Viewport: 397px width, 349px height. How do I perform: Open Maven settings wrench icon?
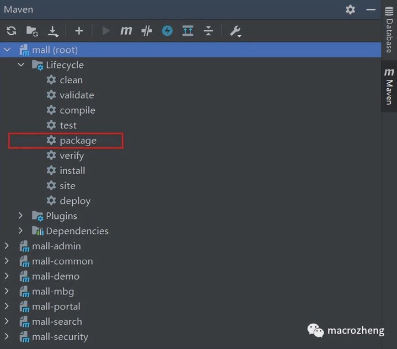pos(235,31)
